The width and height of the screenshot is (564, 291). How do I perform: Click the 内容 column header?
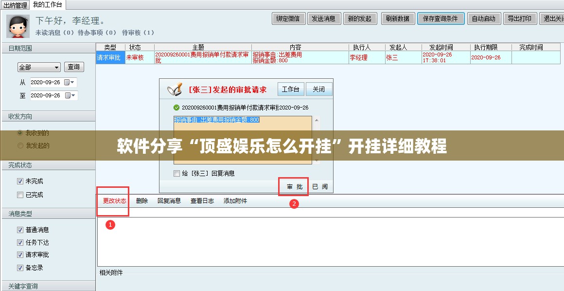tap(300, 47)
